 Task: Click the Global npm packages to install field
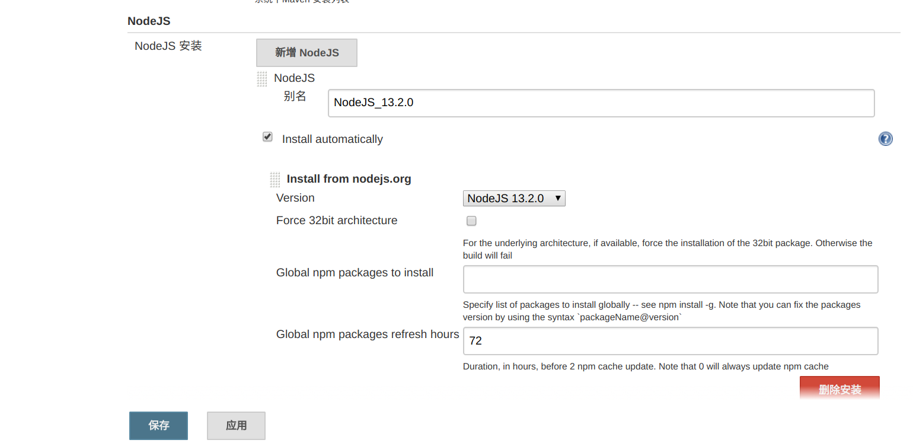670,279
